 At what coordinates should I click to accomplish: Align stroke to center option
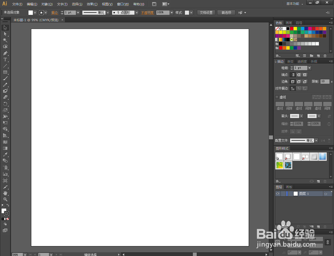coord(293,88)
